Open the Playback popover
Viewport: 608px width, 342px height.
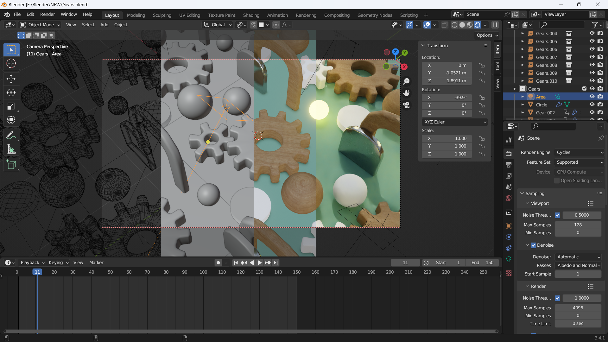coord(32,263)
